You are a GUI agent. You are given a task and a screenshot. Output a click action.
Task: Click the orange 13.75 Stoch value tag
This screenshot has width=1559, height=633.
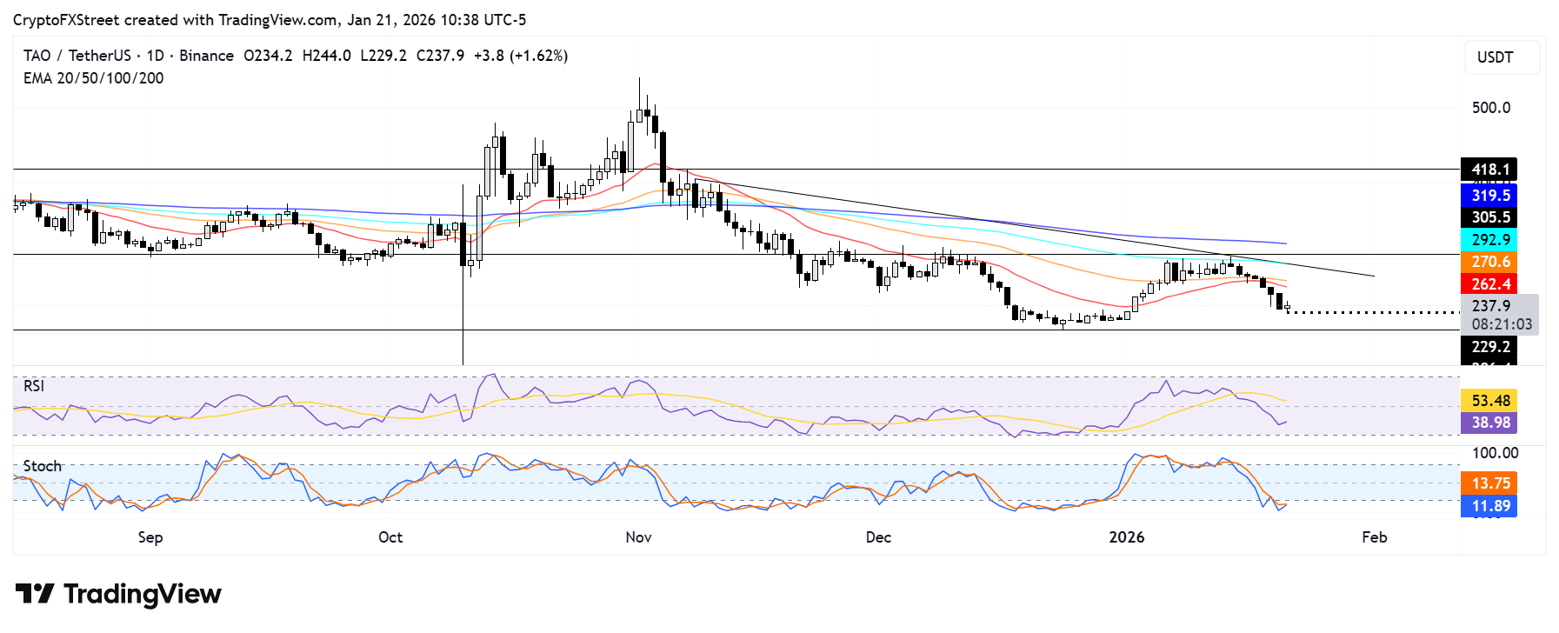(1489, 483)
